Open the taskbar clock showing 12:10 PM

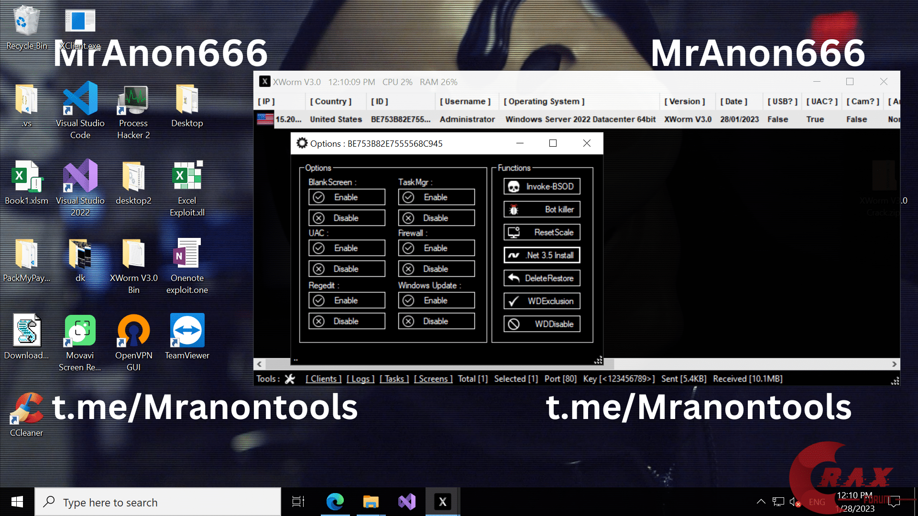point(856,502)
